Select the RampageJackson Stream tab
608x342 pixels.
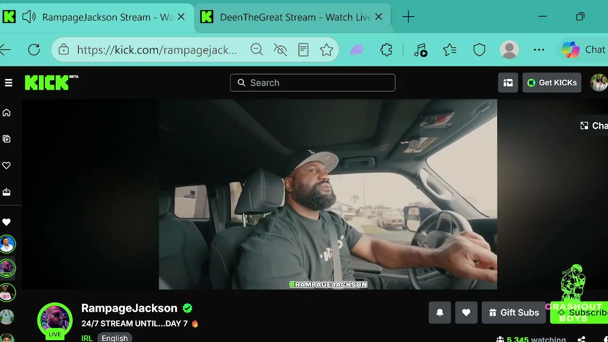(x=97, y=17)
